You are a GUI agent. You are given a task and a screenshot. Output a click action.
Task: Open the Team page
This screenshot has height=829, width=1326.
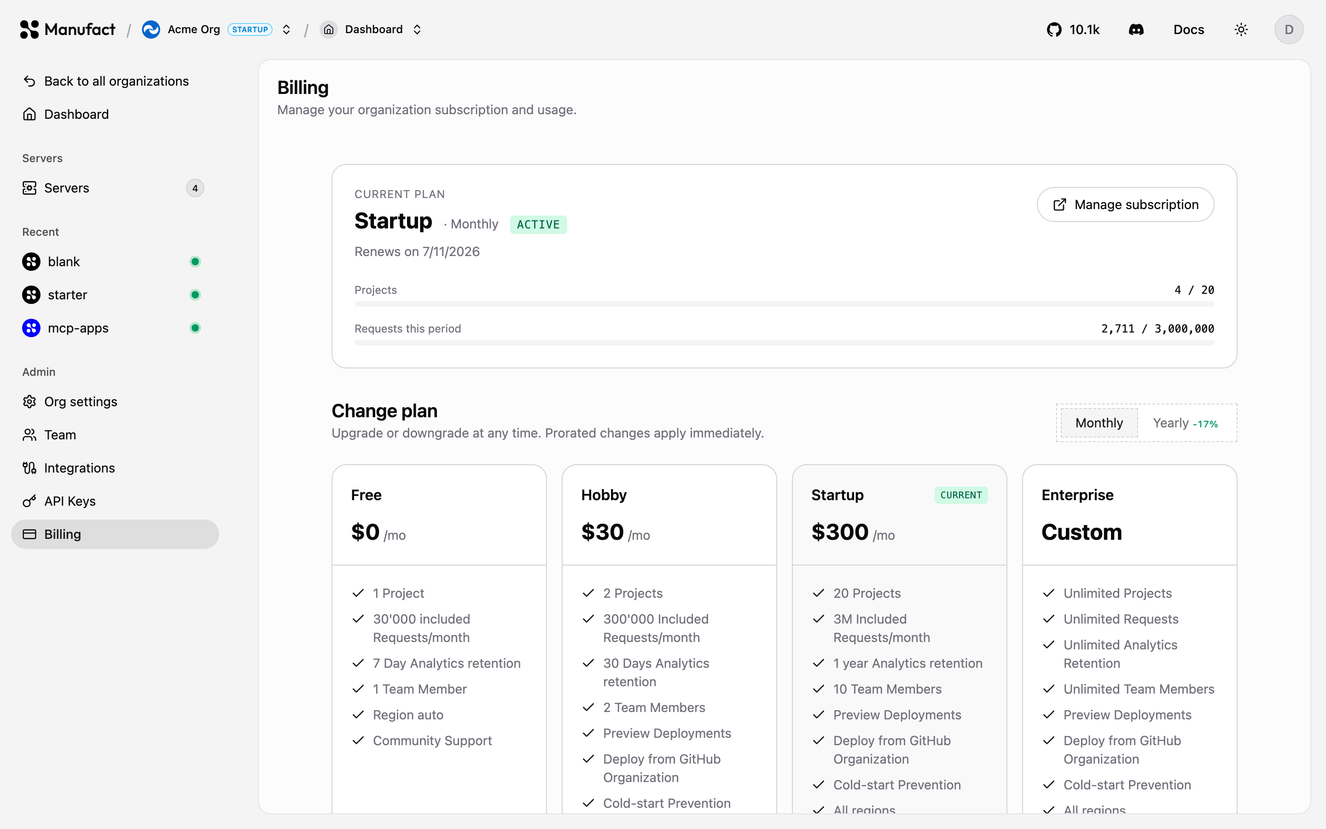pyautogui.click(x=115, y=435)
